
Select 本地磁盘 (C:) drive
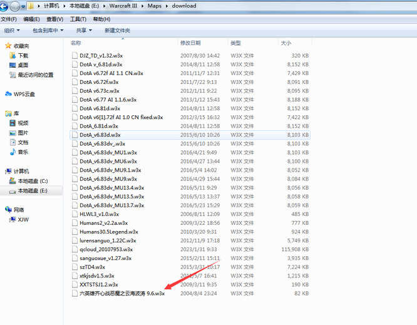point(32,181)
